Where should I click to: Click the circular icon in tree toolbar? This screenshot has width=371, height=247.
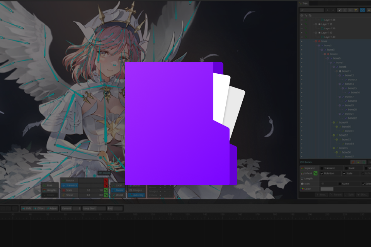coord(345,10)
